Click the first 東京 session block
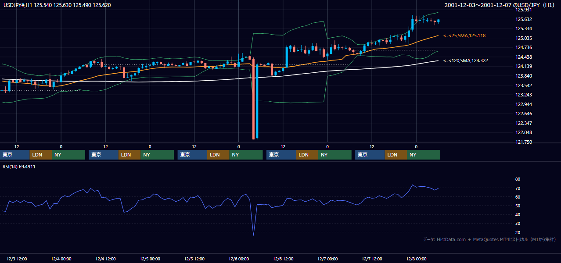Image resolution: width=561 pixels, height=263 pixels. (x=15, y=155)
